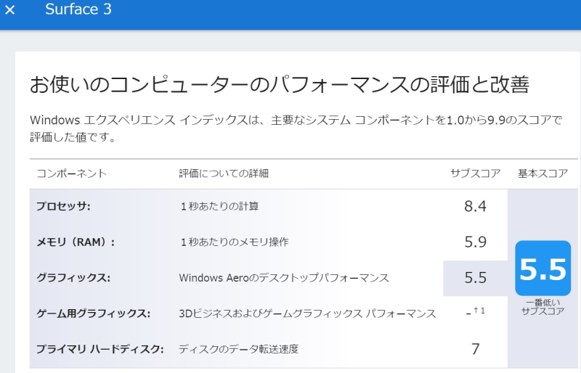Click the processor subscore 8.4

coord(476,206)
